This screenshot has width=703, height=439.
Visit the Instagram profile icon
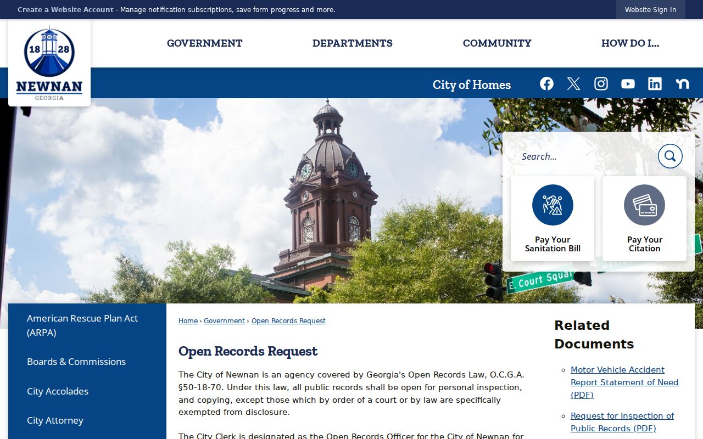click(601, 83)
